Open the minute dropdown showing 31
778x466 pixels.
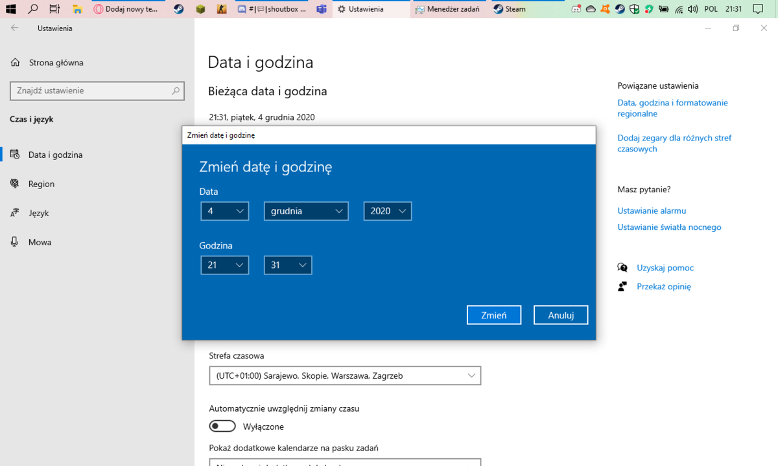click(288, 265)
